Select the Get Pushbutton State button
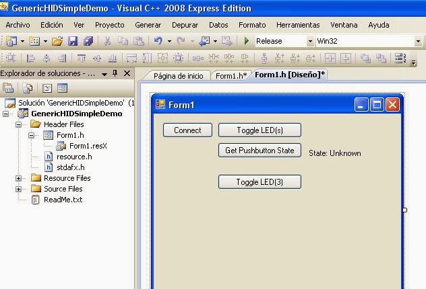The height and width of the screenshot is (289, 426). click(260, 151)
